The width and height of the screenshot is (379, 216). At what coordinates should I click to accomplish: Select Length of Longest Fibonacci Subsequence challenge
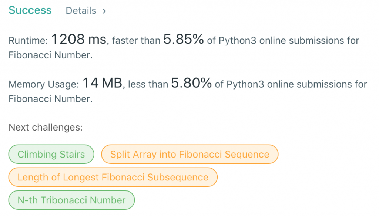click(113, 177)
